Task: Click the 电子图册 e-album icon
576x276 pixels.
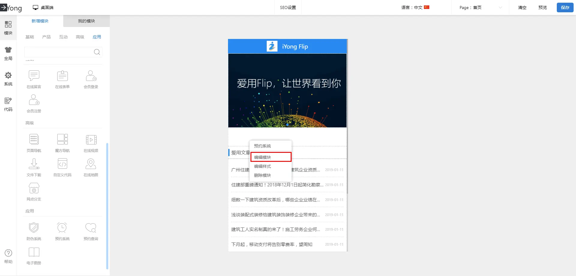Action: [34, 252]
